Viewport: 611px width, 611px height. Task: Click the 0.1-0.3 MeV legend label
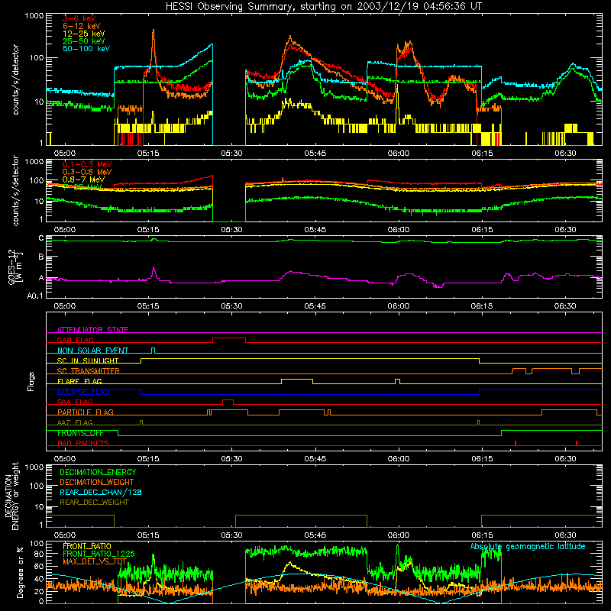tap(87, 164)
